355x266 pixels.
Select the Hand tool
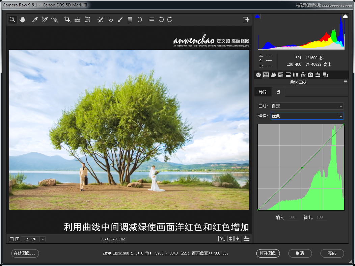pos(22,20)
